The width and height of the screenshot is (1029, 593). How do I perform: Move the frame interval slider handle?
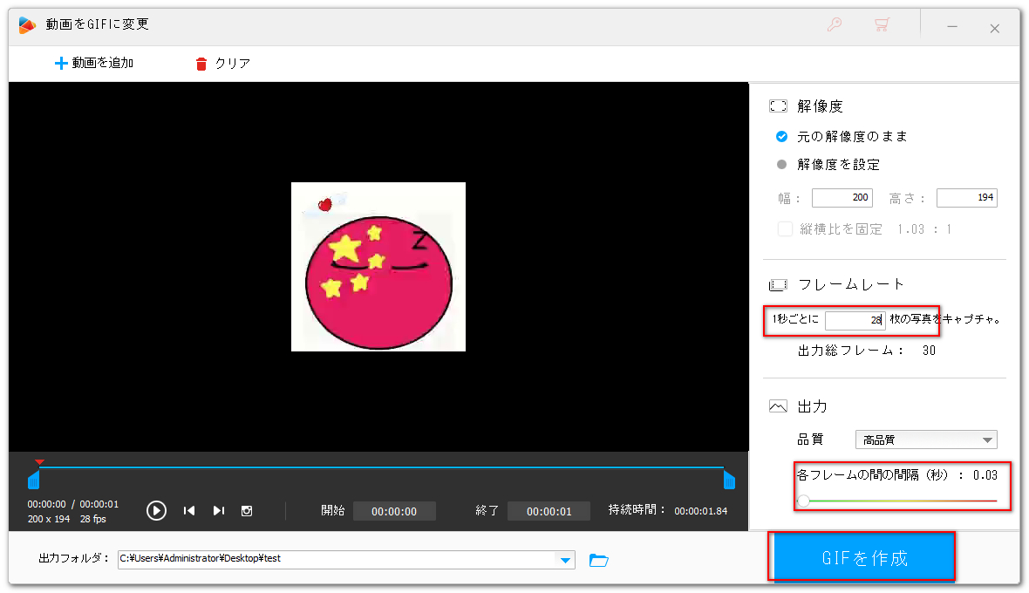tap(803, 500)
